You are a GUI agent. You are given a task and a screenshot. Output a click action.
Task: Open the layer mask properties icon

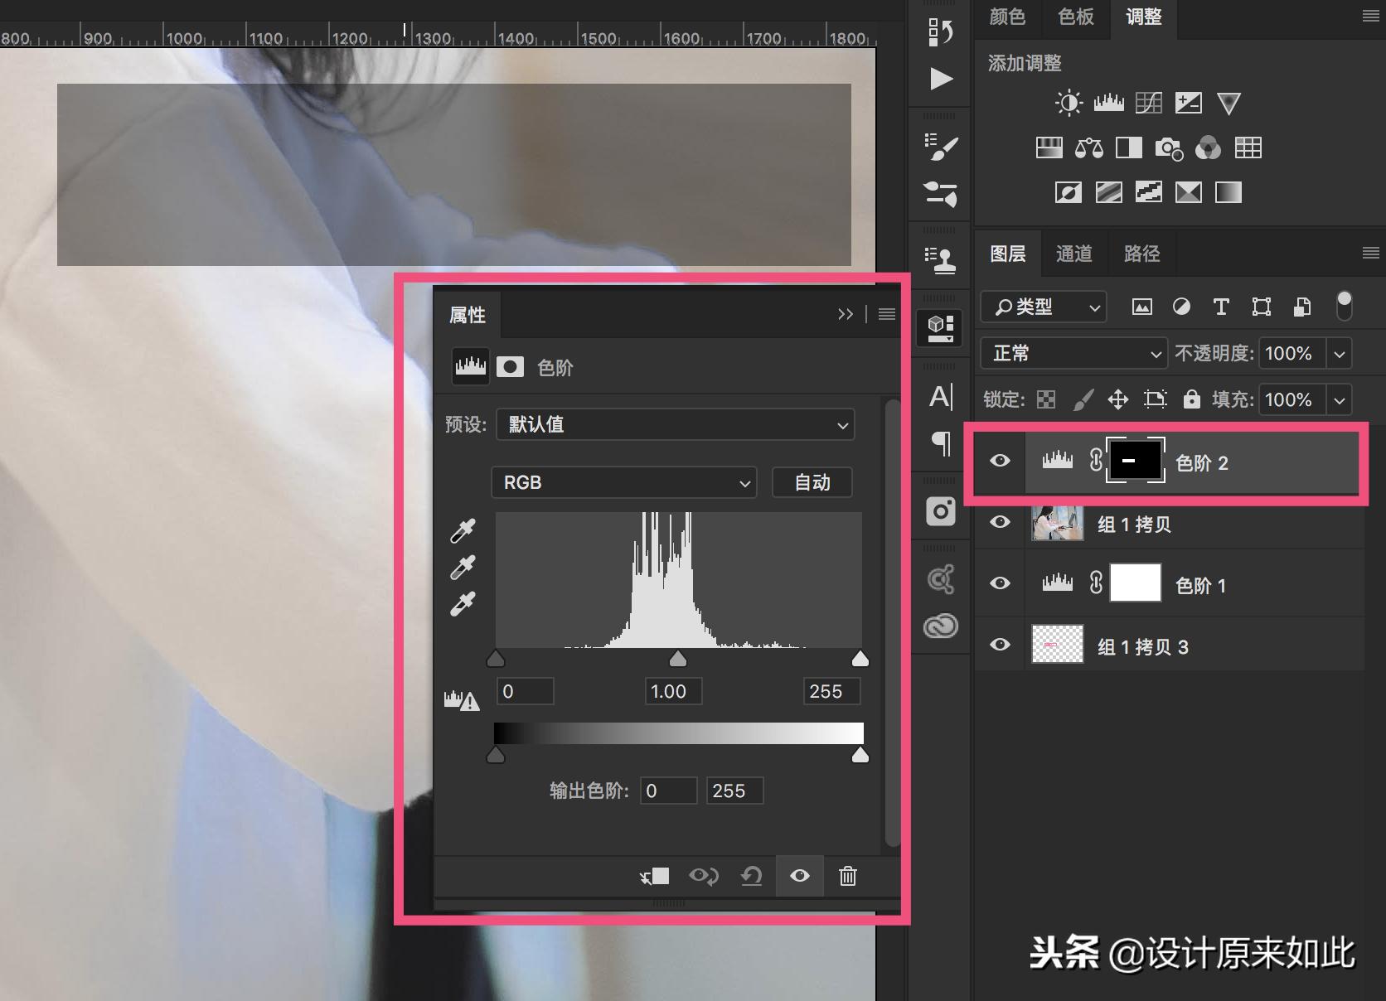pos(510,367)
